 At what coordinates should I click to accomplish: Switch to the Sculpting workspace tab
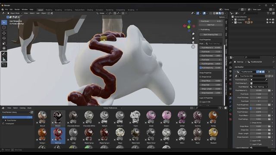point(58,10)
